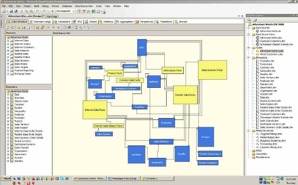Click the Move Down arrow icon

[x=58, y=27]
